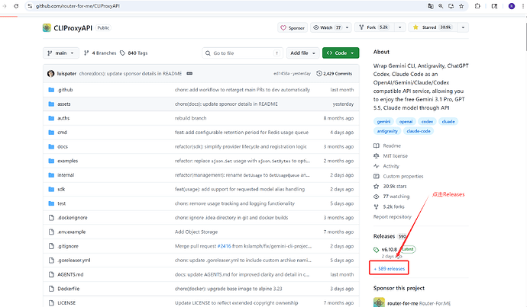Open the .github folder
527x307 pixels.
click(x=65, y=90)
